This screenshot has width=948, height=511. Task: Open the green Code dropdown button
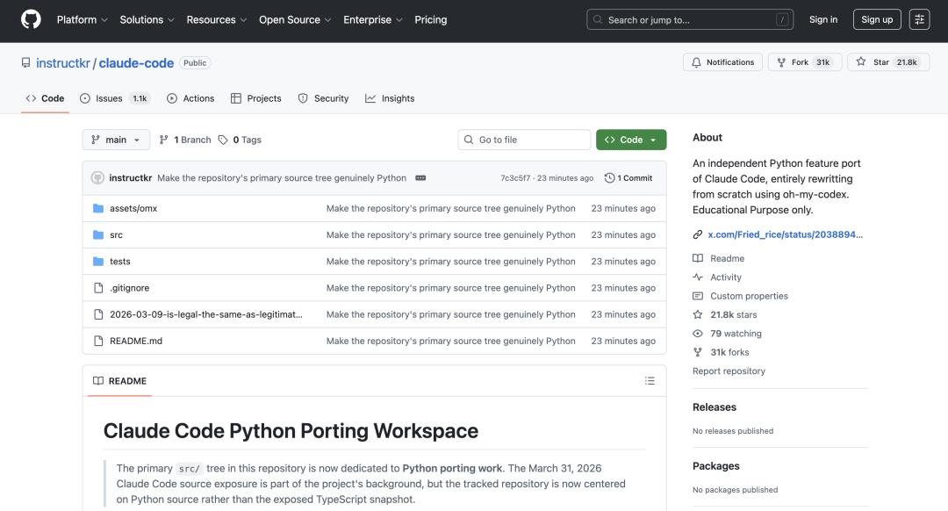(x=630, y=140)
